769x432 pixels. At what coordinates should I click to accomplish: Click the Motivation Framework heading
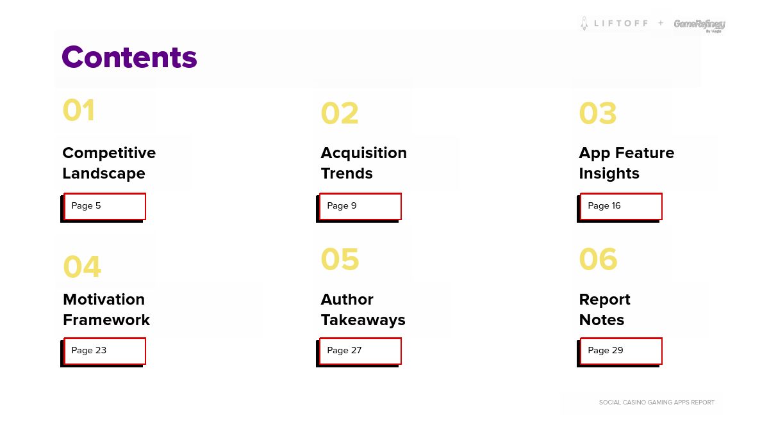106,310
